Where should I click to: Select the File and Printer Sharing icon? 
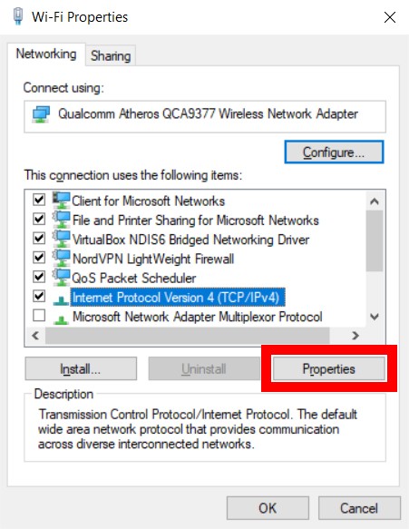click(62, 220)
